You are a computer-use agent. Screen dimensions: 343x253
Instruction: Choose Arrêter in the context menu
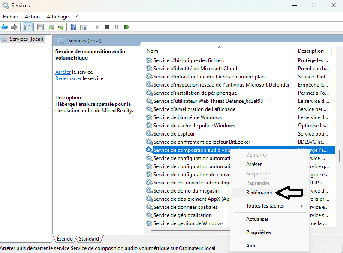pyautogui.click(x=270, y=164)
